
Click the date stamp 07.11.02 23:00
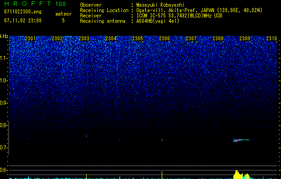tap(23, 21)
